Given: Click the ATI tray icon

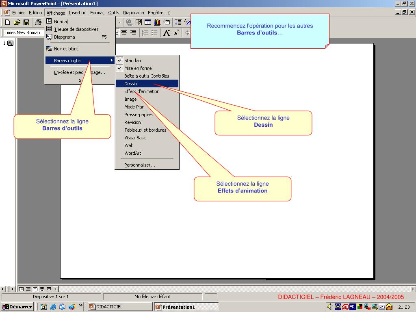Looking at the screenshot, I should pos(345,307).
